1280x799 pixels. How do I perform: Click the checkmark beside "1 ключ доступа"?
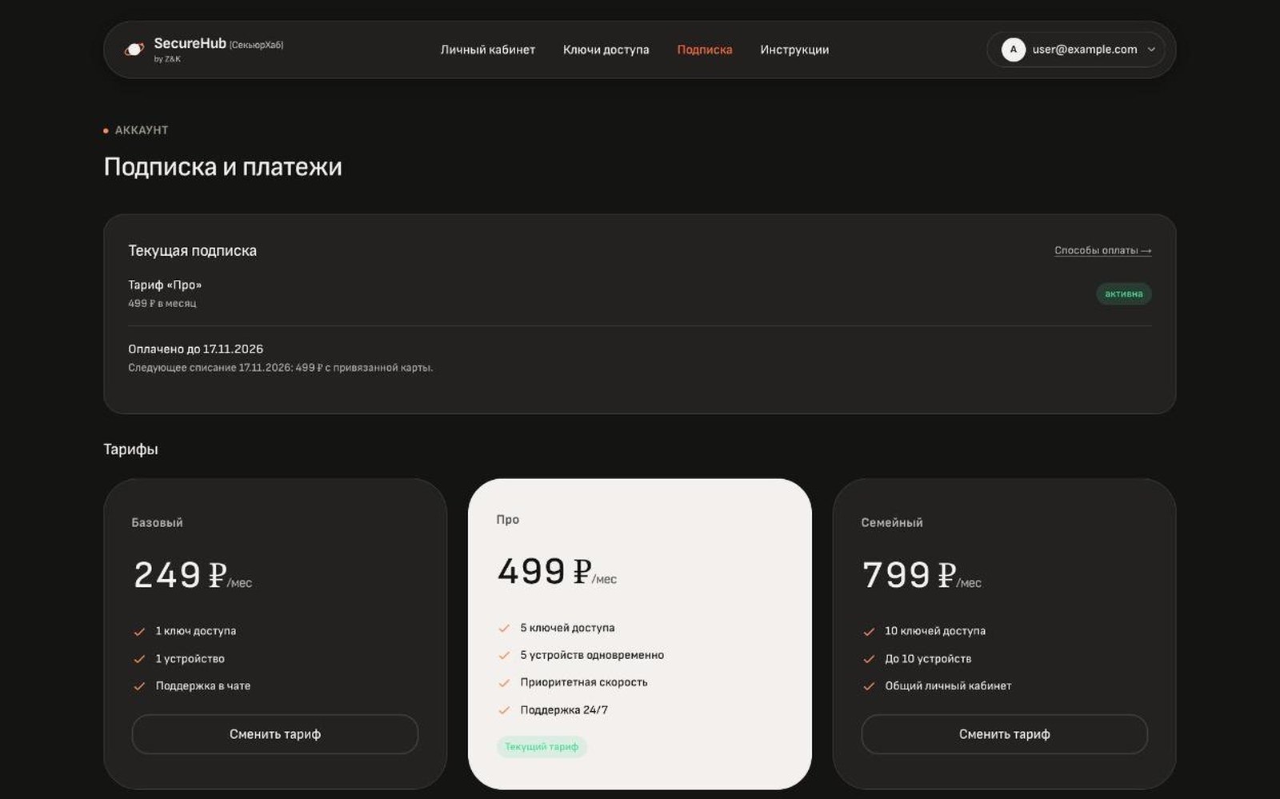tap(139, 632)
